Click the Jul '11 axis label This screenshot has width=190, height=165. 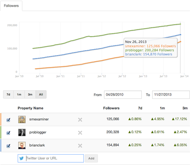(x=81, y=76)
